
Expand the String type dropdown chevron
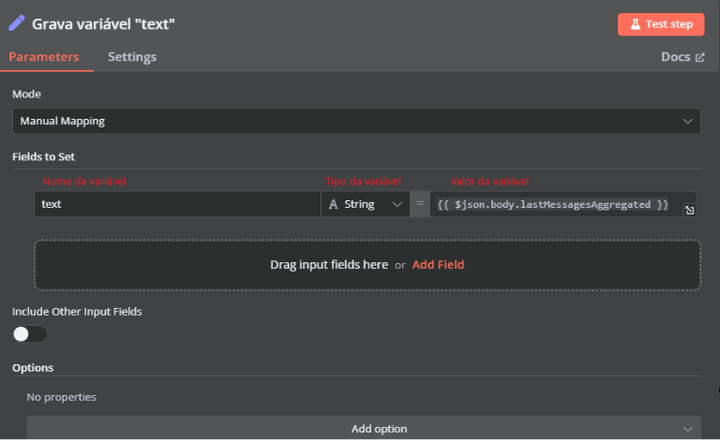pyautogui.click(x=397, y=204)
